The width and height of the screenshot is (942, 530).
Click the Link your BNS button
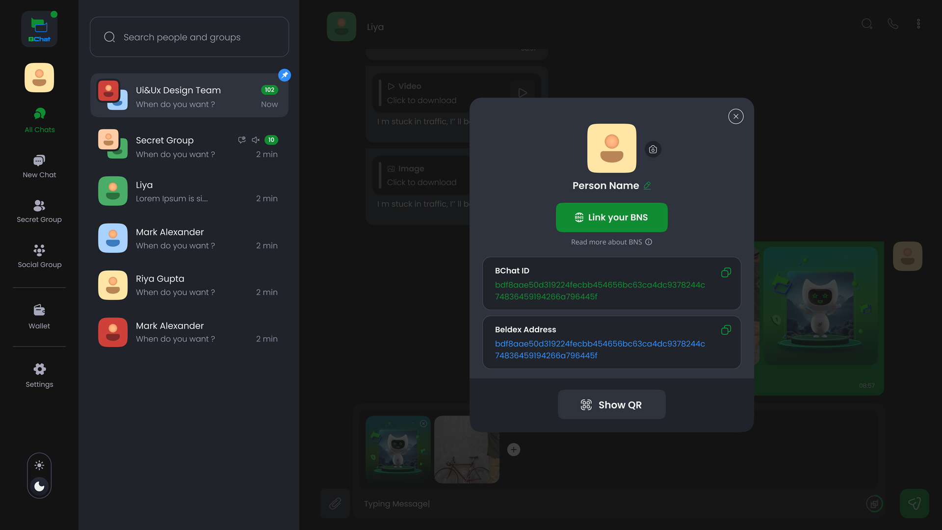click(x=611, y=217)
